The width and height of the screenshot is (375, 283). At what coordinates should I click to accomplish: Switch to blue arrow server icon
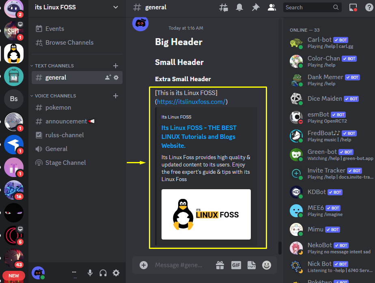(14, 145)
